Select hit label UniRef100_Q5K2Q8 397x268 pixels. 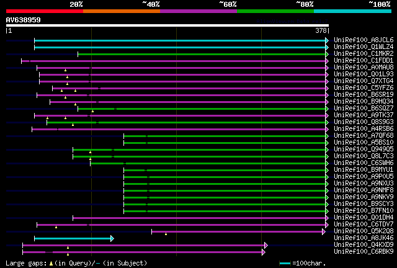click(364, 231)
